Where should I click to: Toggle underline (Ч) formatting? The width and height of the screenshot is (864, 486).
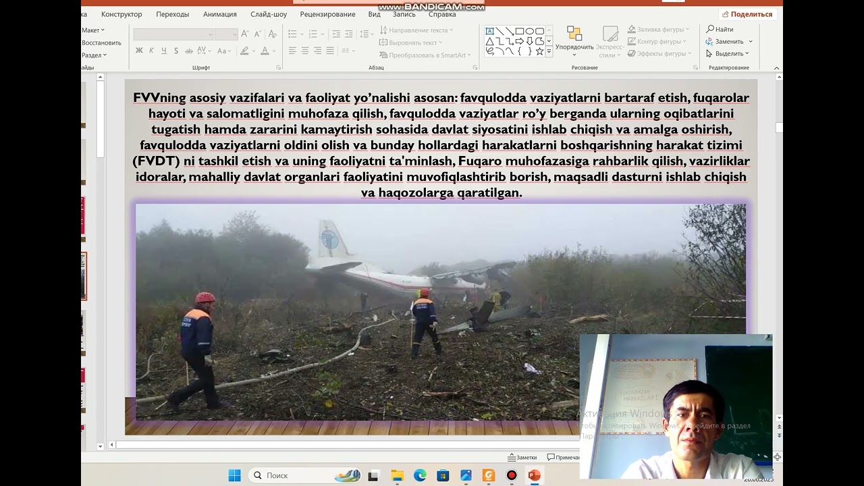pyautogui.click(x=163, y=51)
